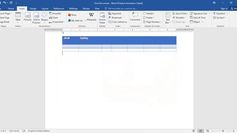Switch to Web Layout view
Viewport: 237px width, 133px height.
(x=207, y=131)
